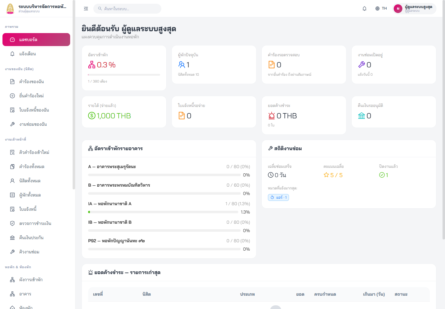Click the plus icon for ยื่นคำร้องใหม่
The width and height of the screenshot is (445, 309).
[12, 96]
